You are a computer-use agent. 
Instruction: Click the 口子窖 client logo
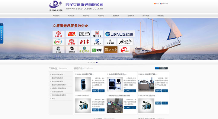[x=84, y=42]
